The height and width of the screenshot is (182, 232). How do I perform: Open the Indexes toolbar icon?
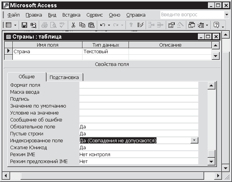pos(140,25)
